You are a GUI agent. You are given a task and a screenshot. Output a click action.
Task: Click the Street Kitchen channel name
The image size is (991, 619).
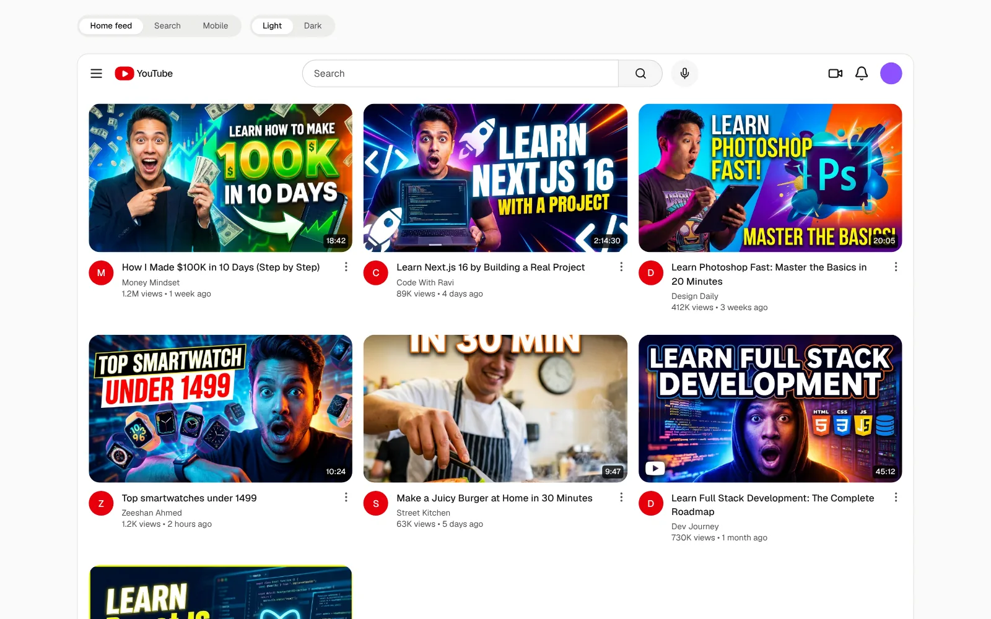pos(423,513)
